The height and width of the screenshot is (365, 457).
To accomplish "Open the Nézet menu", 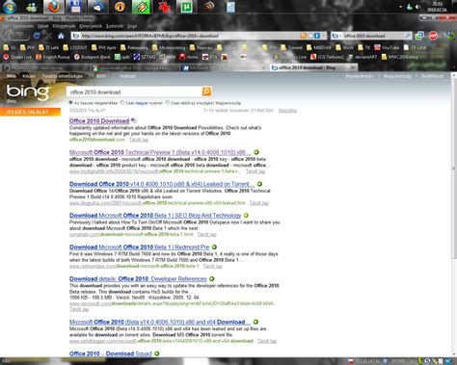I will tap(42, 26).
